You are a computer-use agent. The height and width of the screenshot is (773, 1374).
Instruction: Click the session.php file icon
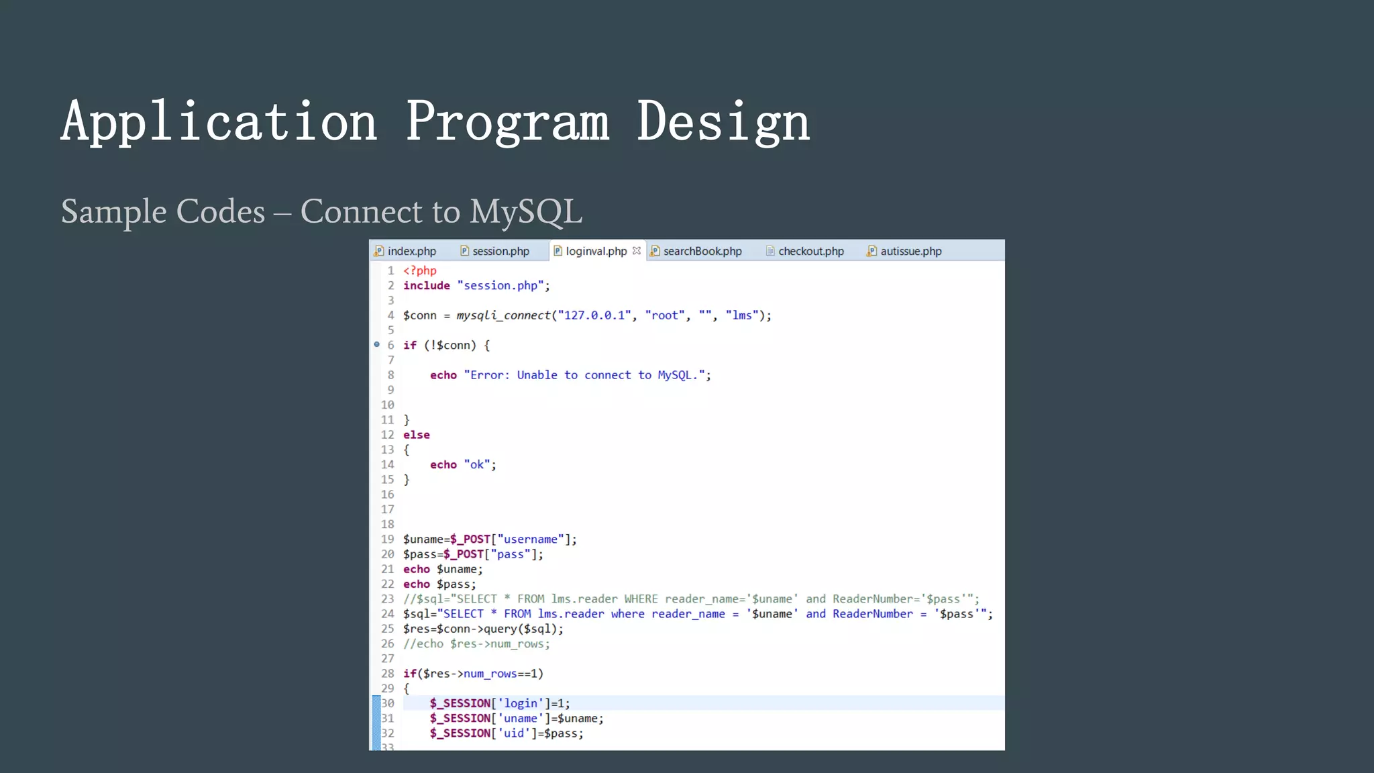point(464,251)
